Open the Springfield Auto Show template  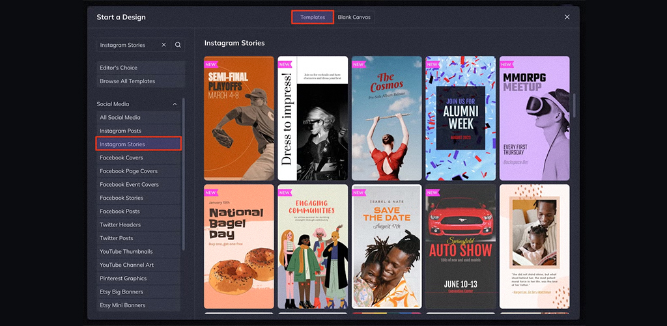click(460, 246)
